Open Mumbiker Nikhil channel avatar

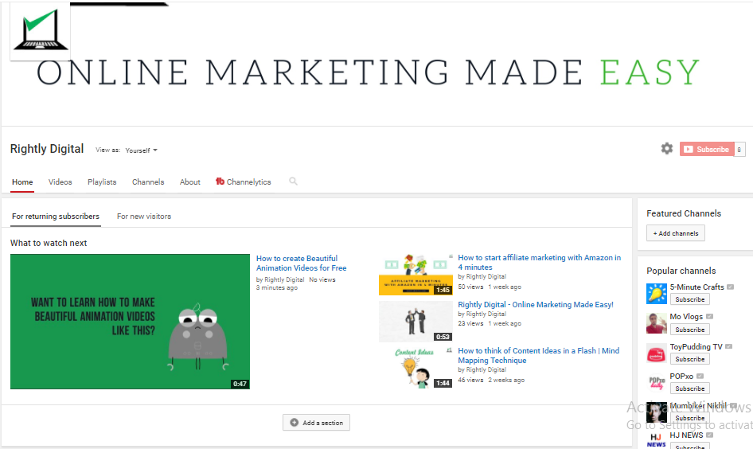[x=656, y=412]
